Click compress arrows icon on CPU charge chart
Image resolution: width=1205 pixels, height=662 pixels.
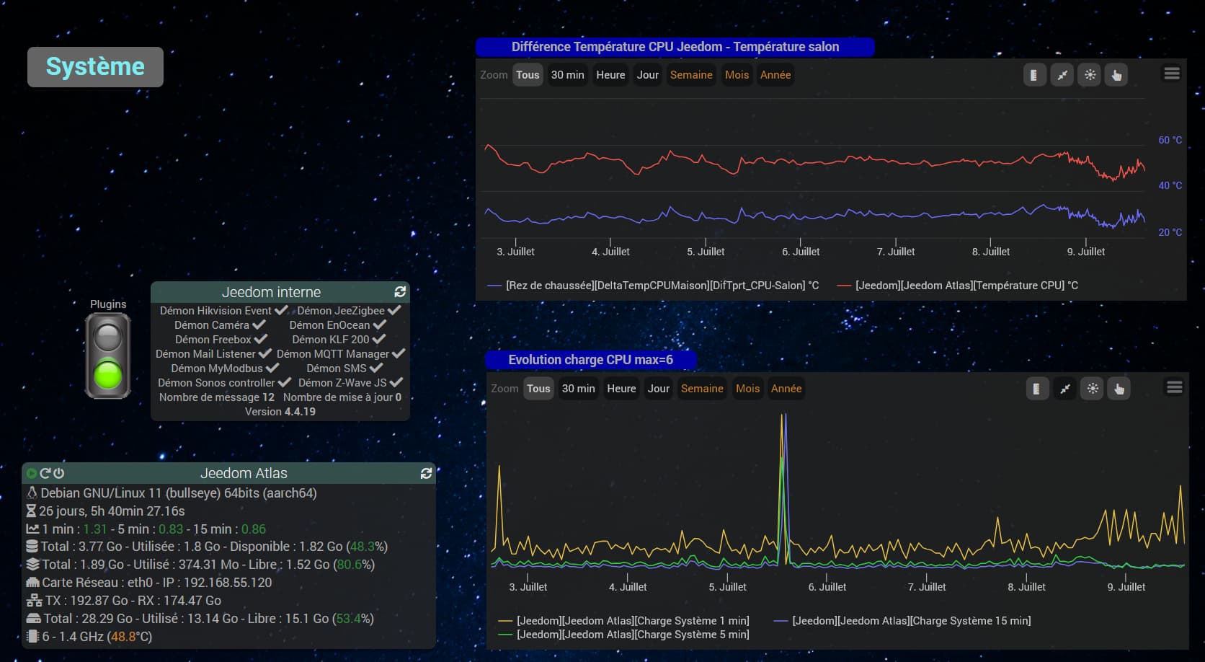pos(1065,389)
